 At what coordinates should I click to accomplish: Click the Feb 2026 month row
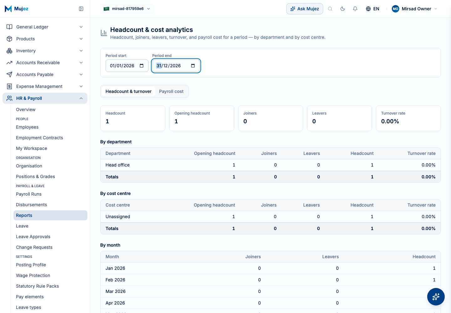(271, 280)
